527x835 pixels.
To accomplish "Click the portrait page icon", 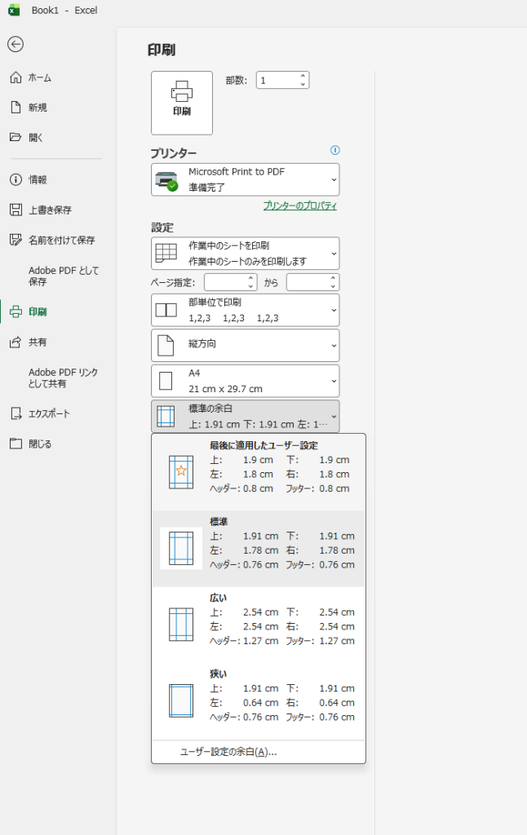I will [x=166, y=345].
